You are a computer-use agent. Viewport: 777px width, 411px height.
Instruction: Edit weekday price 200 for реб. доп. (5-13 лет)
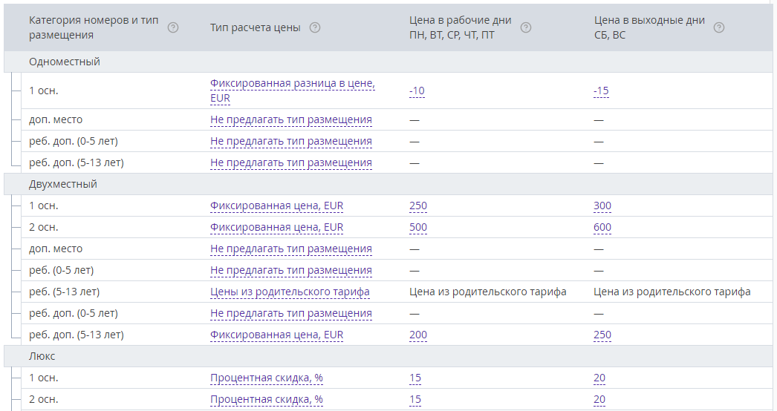418,335
